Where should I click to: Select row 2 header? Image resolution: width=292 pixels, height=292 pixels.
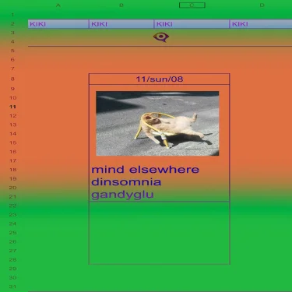12,23
